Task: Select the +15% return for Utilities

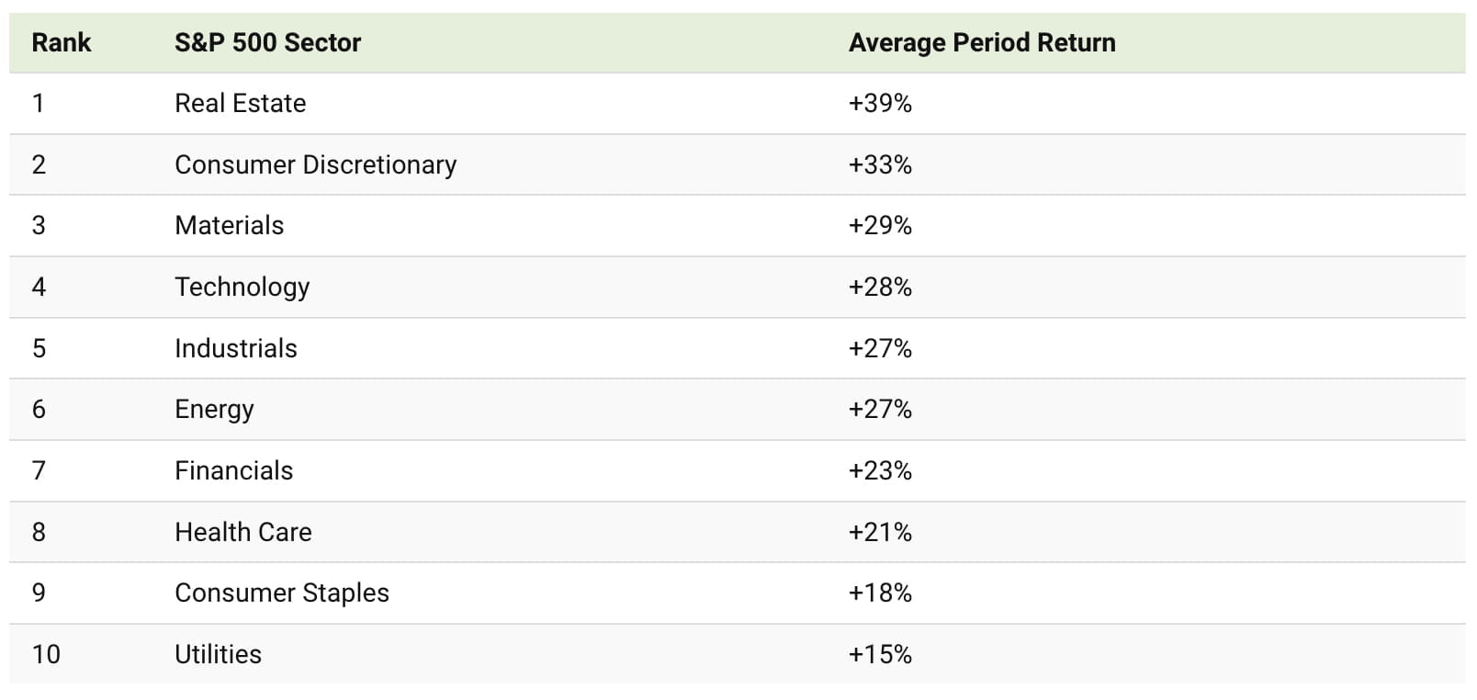Action: pos(879,654)
